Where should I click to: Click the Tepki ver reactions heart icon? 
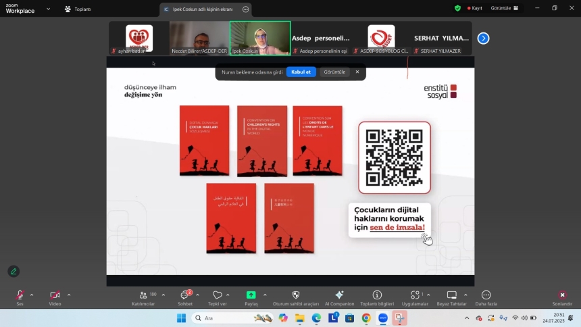217,296
